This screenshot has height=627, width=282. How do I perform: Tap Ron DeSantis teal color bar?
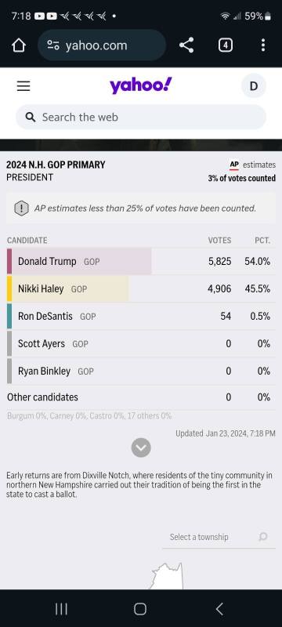(9, 317)
